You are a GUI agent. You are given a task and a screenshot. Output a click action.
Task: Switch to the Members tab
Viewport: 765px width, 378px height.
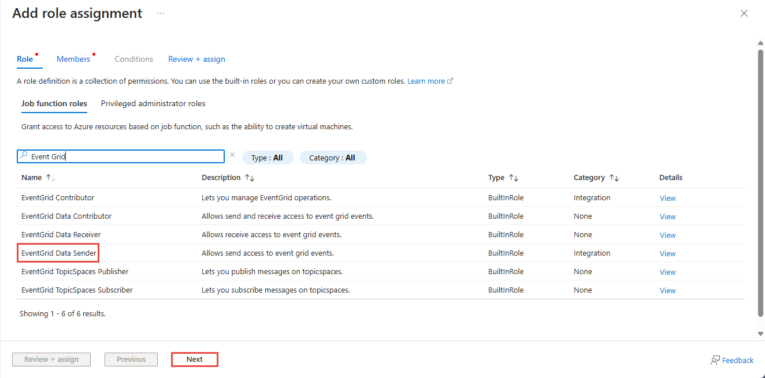click(x=73, y=59)
